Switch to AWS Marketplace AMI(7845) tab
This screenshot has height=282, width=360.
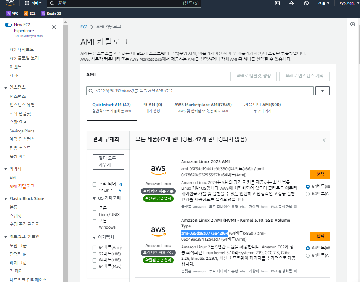tap(203, 108)
